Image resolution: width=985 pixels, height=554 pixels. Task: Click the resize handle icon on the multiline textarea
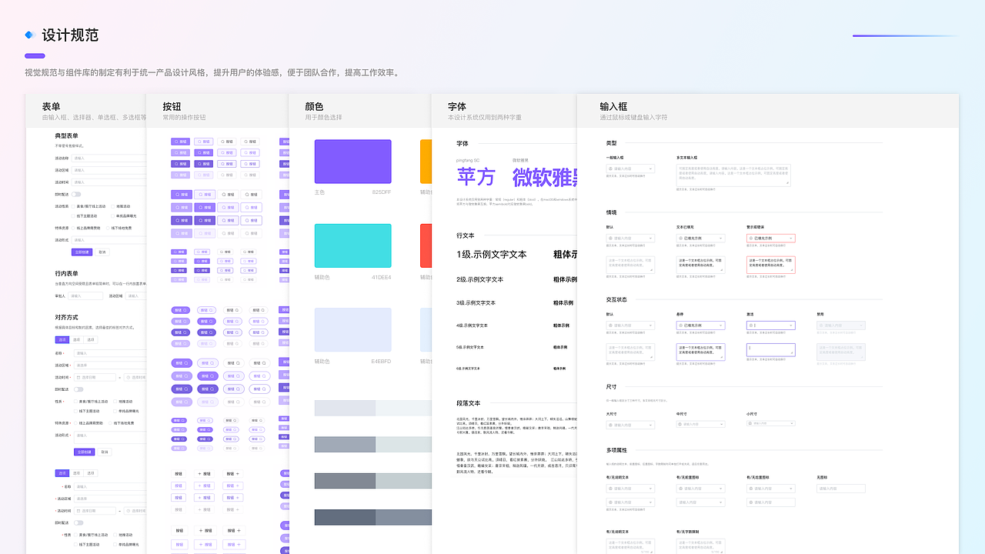pos(787,182)
